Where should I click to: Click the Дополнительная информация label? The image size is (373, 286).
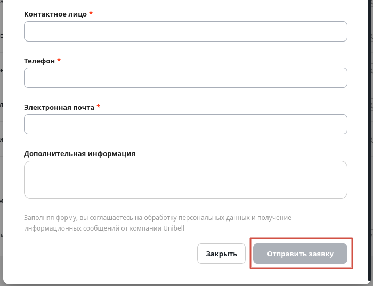click(x=80, y=153)
